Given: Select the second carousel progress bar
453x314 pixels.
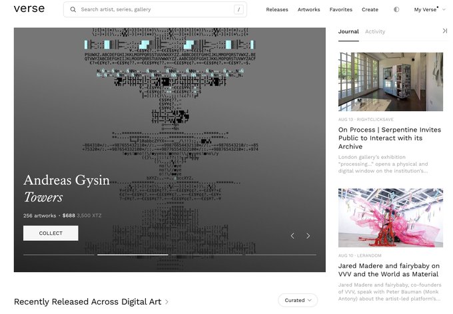Looking at the screenshot, I should click(x=133, y=255).
